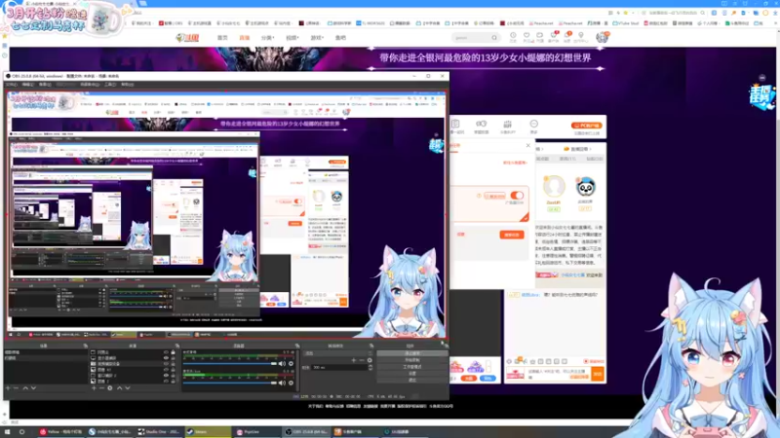The image size is (780, 438).
Task: Click the Windows Start button
Action: [7, 432]
